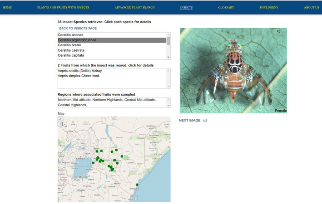Follow the Back to Insects Page link
Screen dimensions: 322x204
(78, 28)
